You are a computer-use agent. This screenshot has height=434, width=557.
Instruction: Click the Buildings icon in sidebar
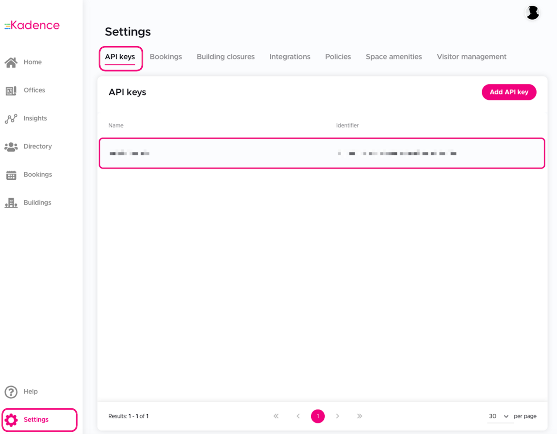click(11, 203)
